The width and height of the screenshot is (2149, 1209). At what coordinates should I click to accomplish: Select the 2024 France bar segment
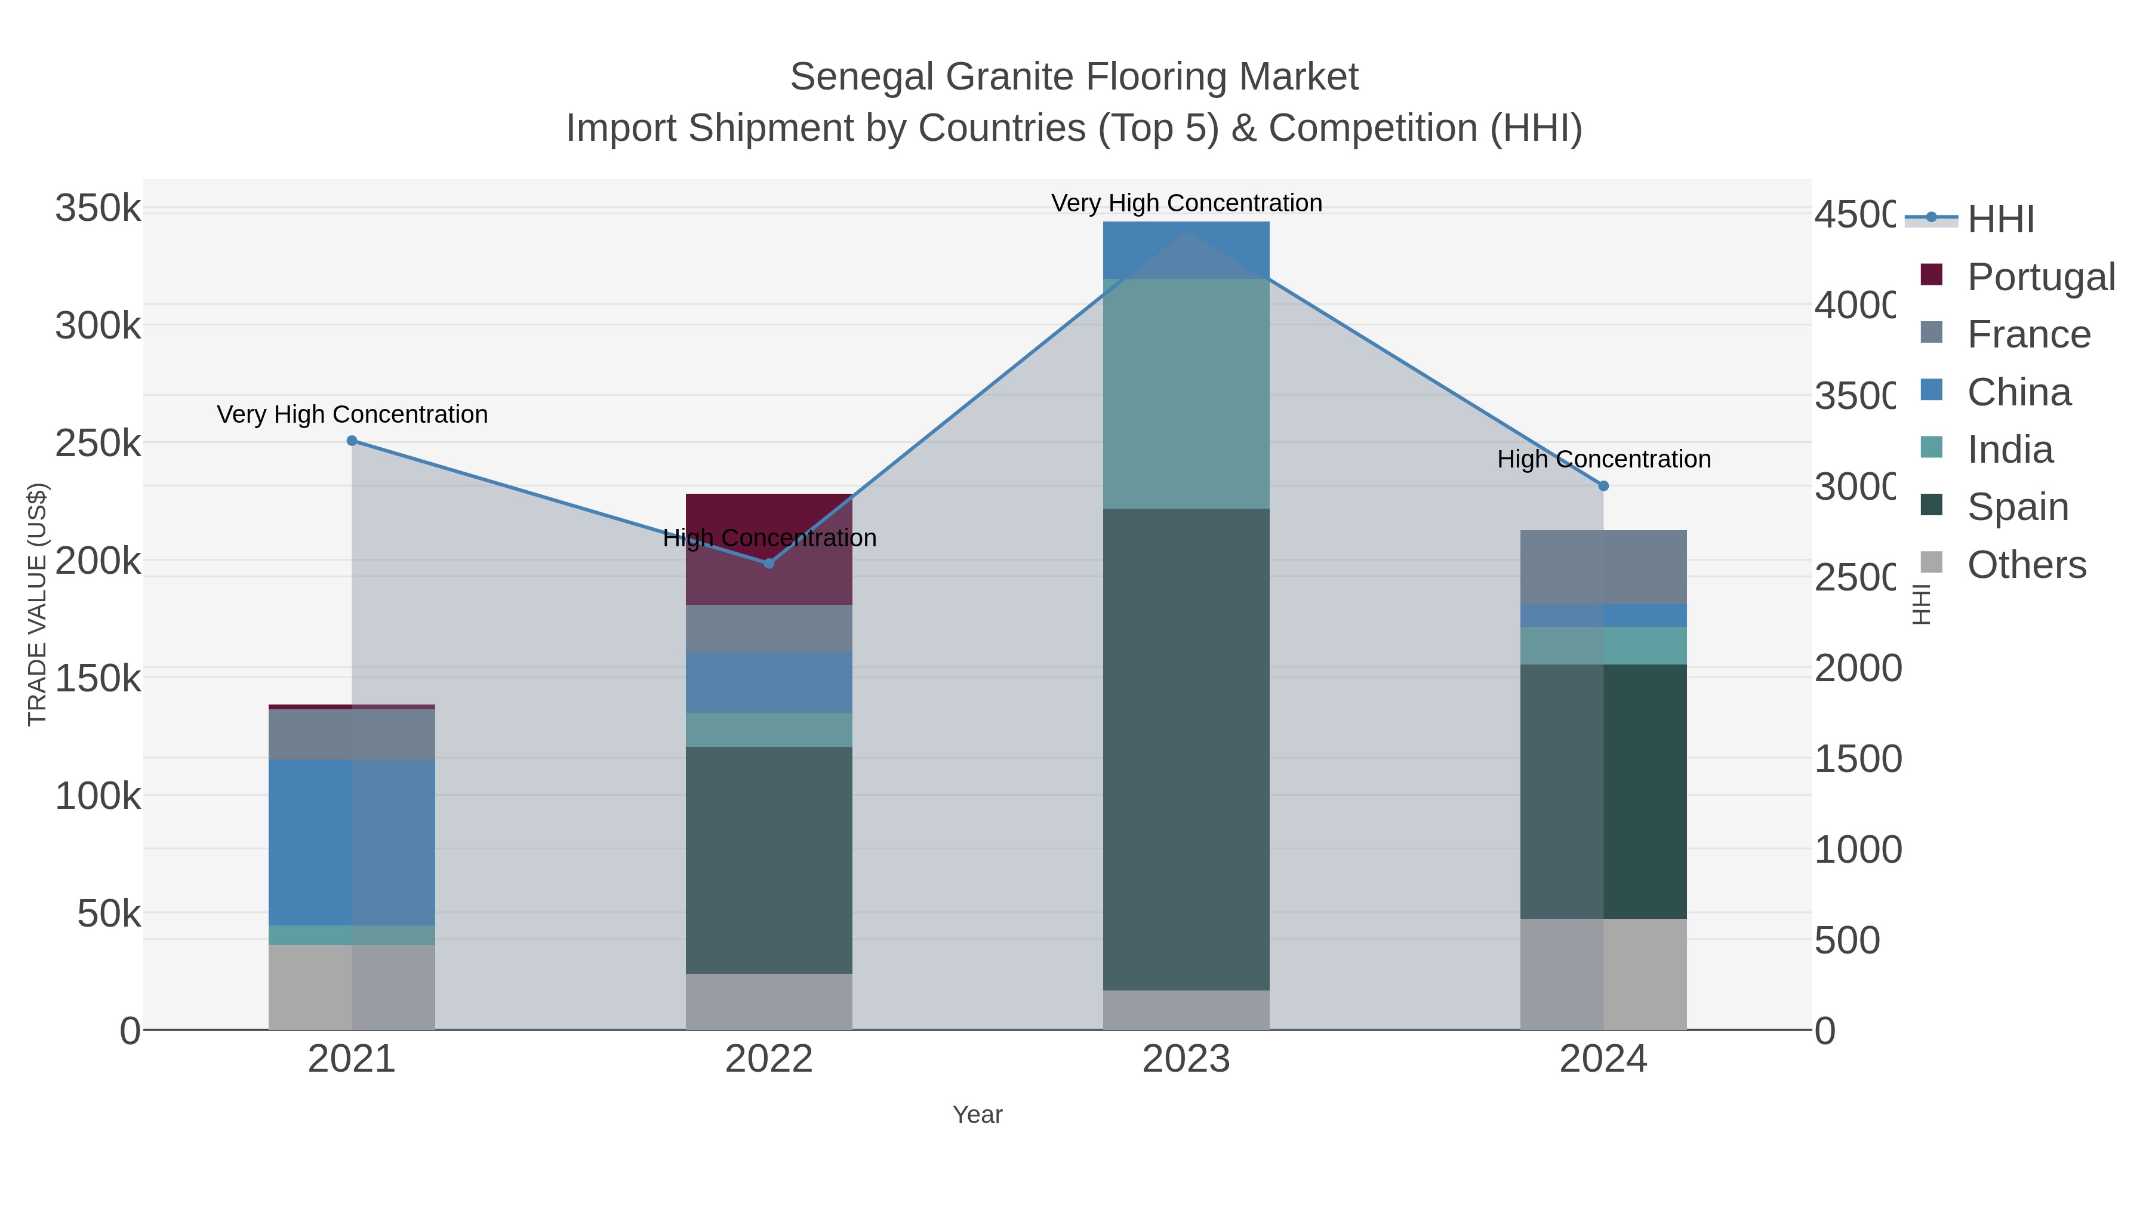pyautogui.click(x=1603, y=567)
